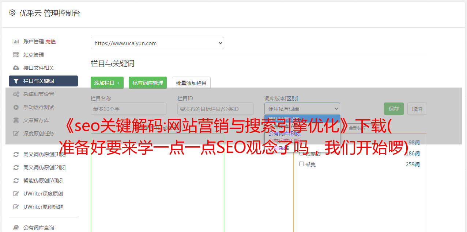Click the 私有词库管理 button
The width and height of the screenshot is (467, 232).
(x=148, y=83)
